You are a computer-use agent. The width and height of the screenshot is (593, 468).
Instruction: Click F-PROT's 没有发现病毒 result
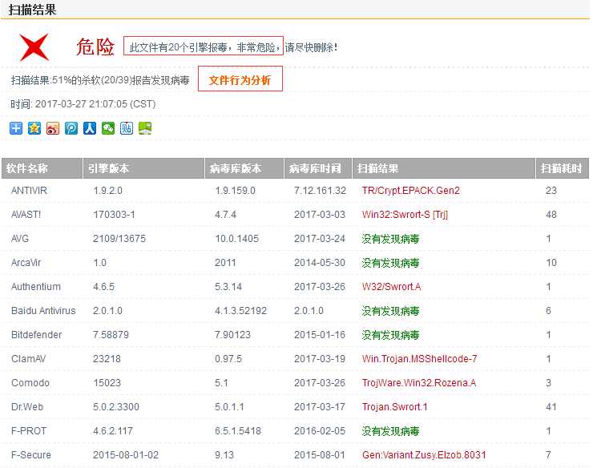pos(390,431)
